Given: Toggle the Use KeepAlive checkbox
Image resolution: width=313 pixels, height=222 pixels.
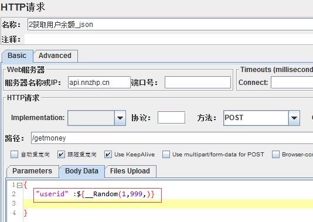Looking at the screenshot, I should pos(108,155).
